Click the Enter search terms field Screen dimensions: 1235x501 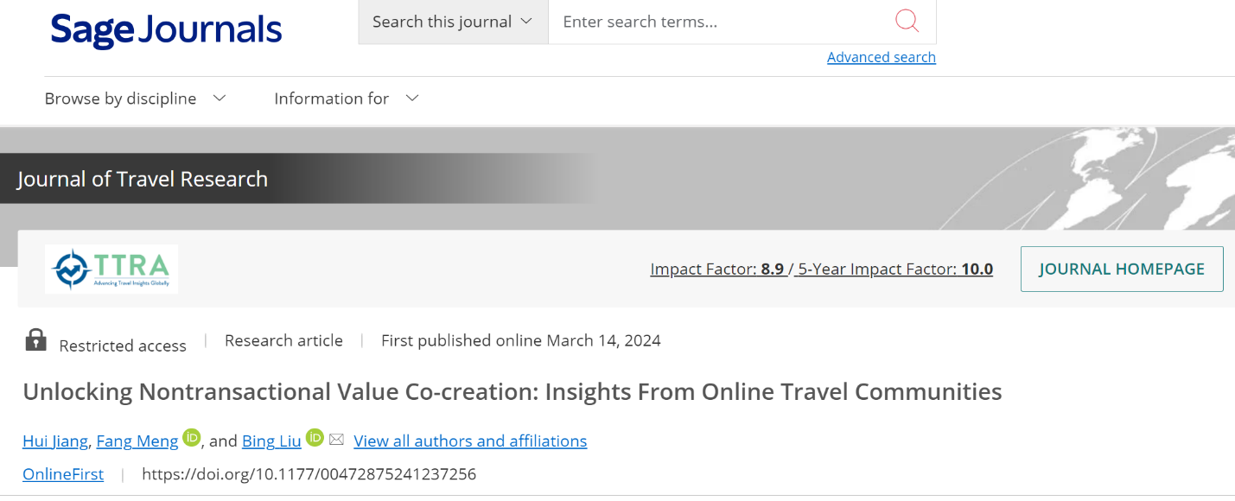point(722,22)
